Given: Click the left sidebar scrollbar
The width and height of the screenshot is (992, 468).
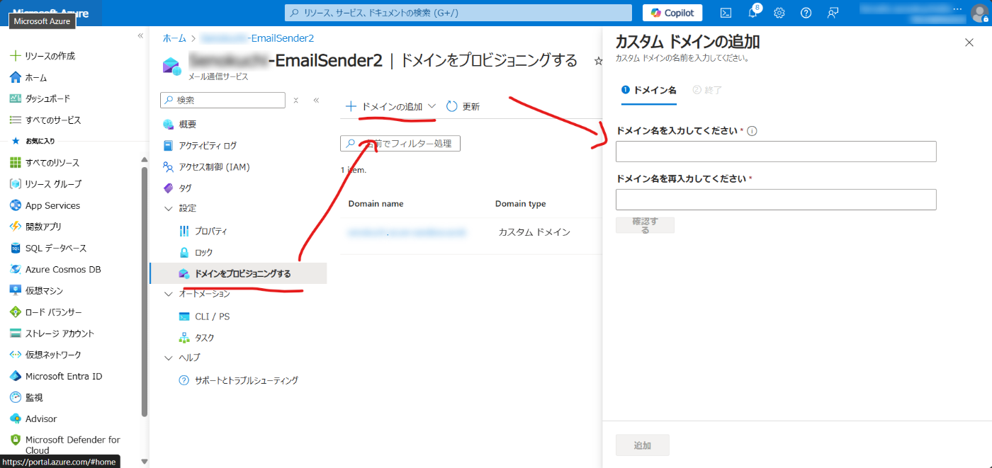Looking at the screenshot, I should [145, 290].
